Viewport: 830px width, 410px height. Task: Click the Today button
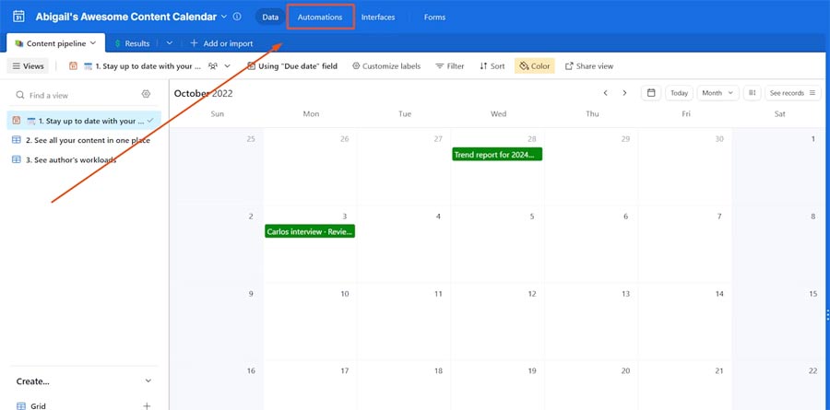(x=680, y=93)
